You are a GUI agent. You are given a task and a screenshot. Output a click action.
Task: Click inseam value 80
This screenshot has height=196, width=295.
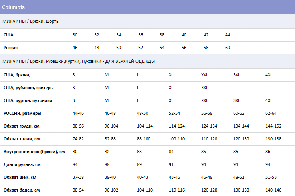[x=75, y=152]
